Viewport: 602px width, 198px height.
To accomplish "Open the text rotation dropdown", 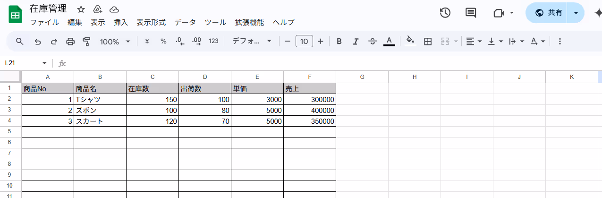I will point(538,42).
